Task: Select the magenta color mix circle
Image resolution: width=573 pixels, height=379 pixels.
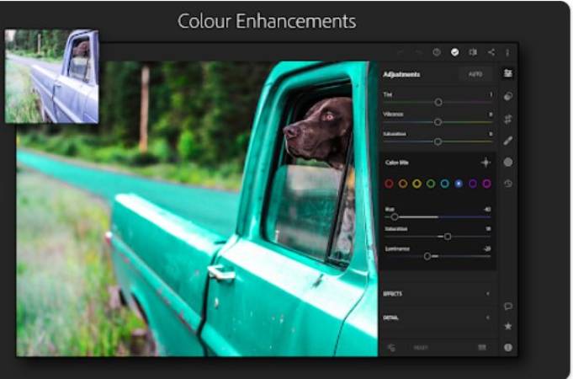Action: [486, 184]
